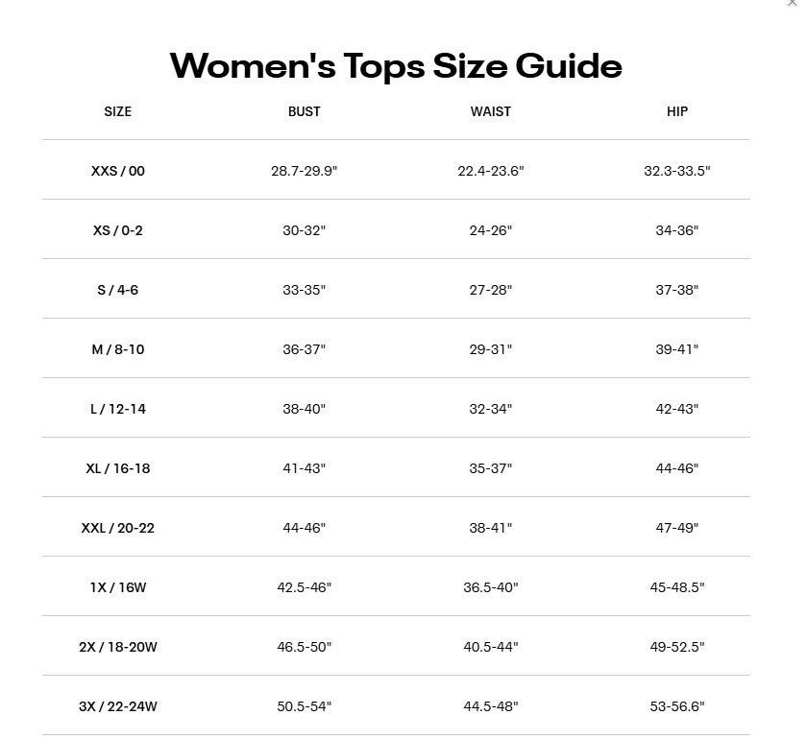Click the Women's Tops Size Guide title
This screenshot has height=739, width=807.
(x=396, y=65)
